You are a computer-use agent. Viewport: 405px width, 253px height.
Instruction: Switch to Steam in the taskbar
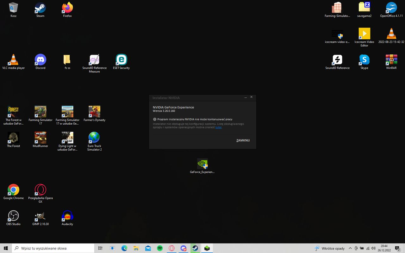click(195, 248)
